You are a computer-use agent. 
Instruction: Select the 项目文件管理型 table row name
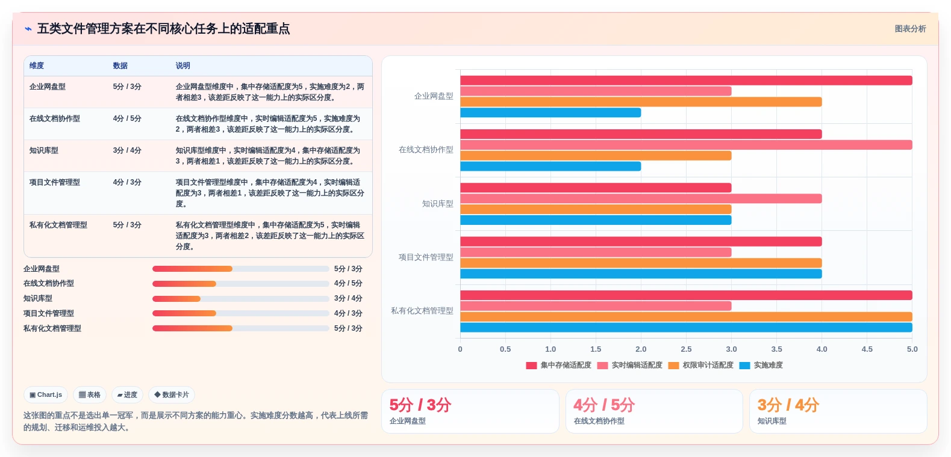55,182
